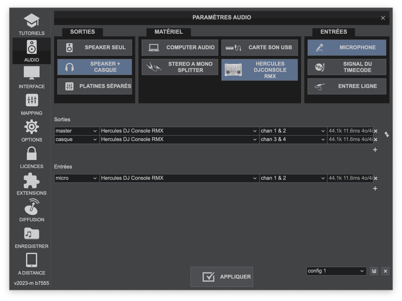
Task: Open the Enregistrer music folder section
Action: click(32, 237)
